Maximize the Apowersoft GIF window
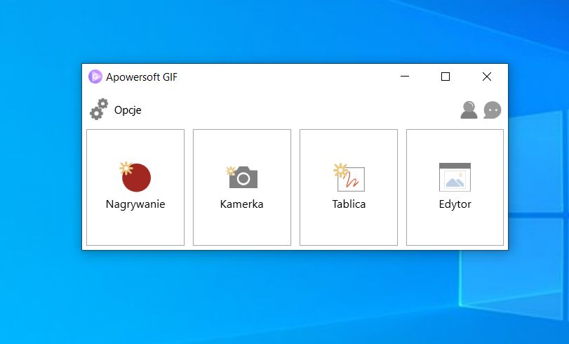 click(446, 77)
